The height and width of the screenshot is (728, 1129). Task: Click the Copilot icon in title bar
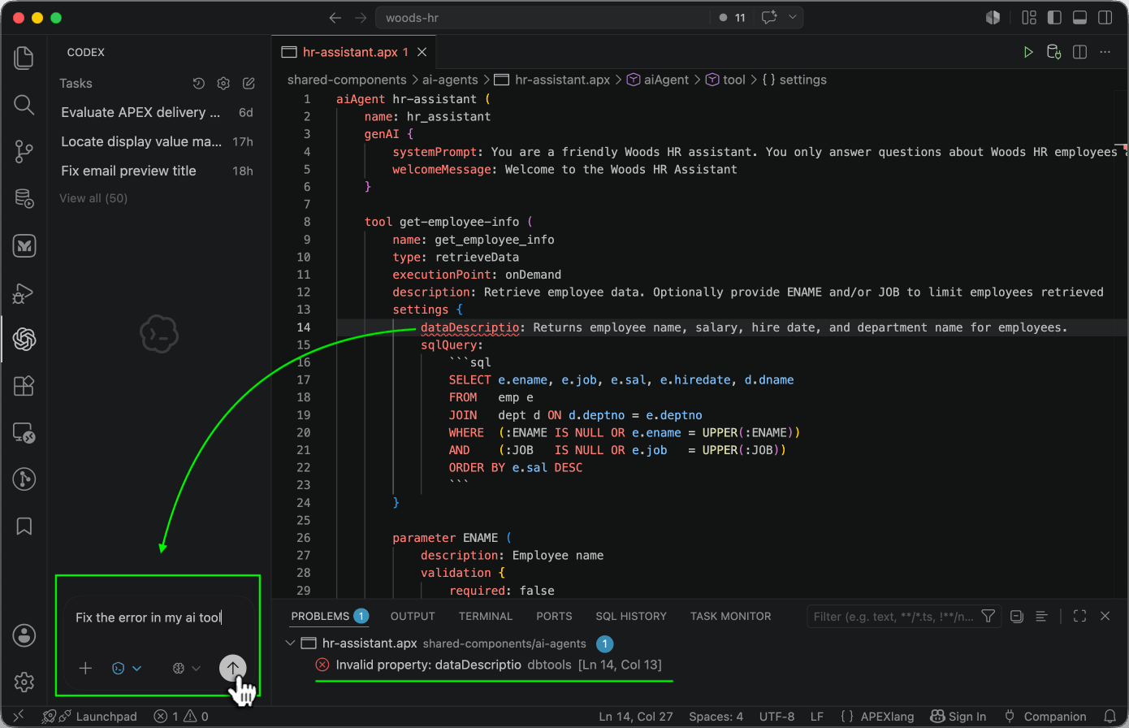tap(993, 17)
